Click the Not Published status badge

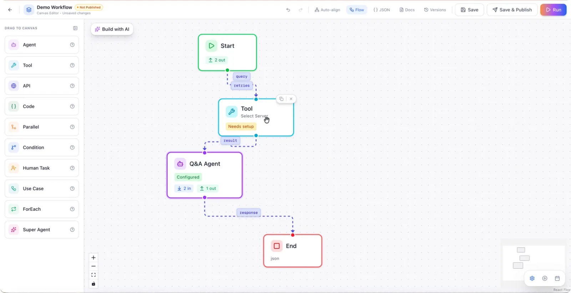click(89, 7)
